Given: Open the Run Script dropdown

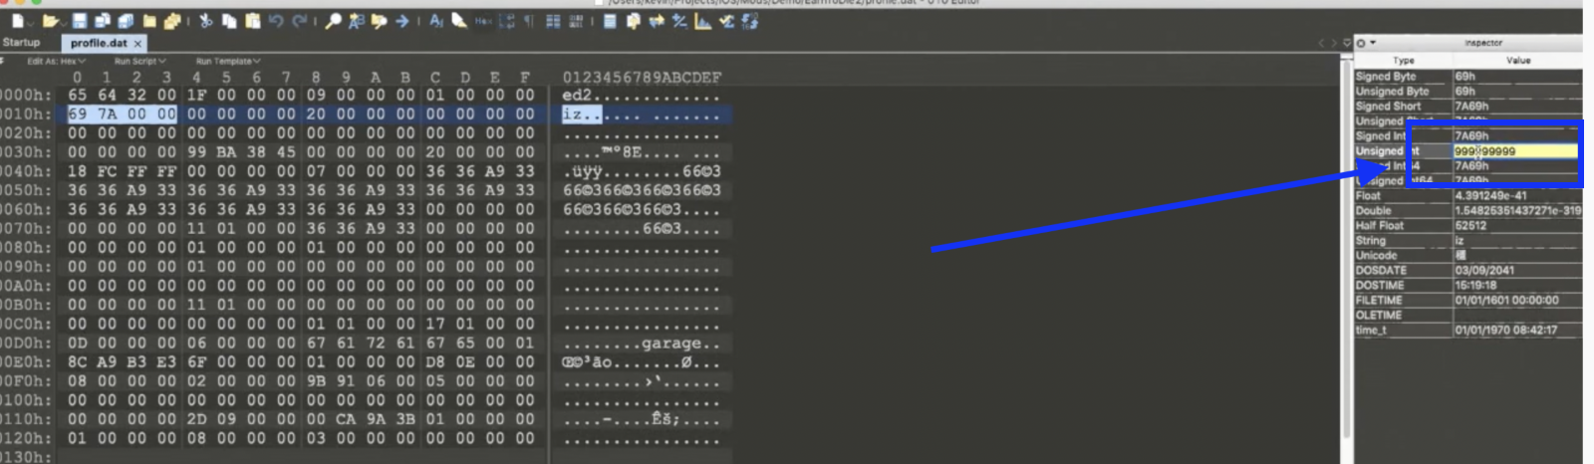Looking at the screenshot, I should [139, 62].
